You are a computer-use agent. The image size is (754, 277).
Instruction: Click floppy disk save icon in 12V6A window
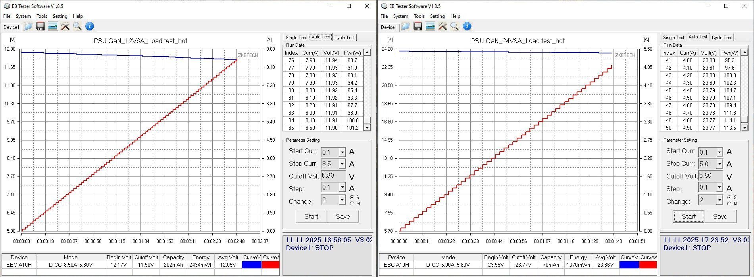(x=40, y=27)
